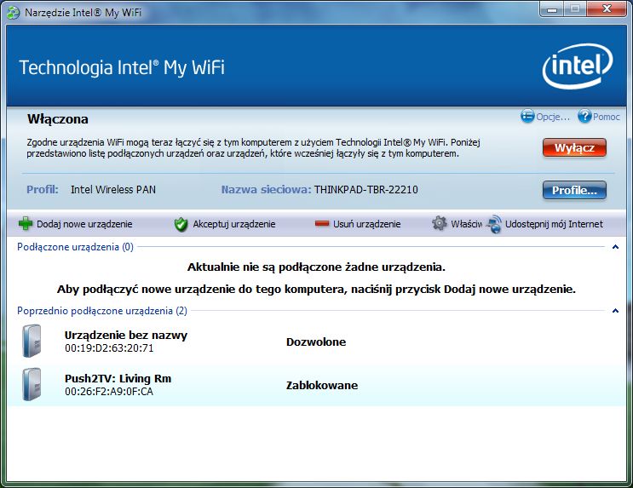633x488 pixels.
Task: Select MAC address 00:26:F2:A9:0F:CA
Action: (x=109, y=391)
